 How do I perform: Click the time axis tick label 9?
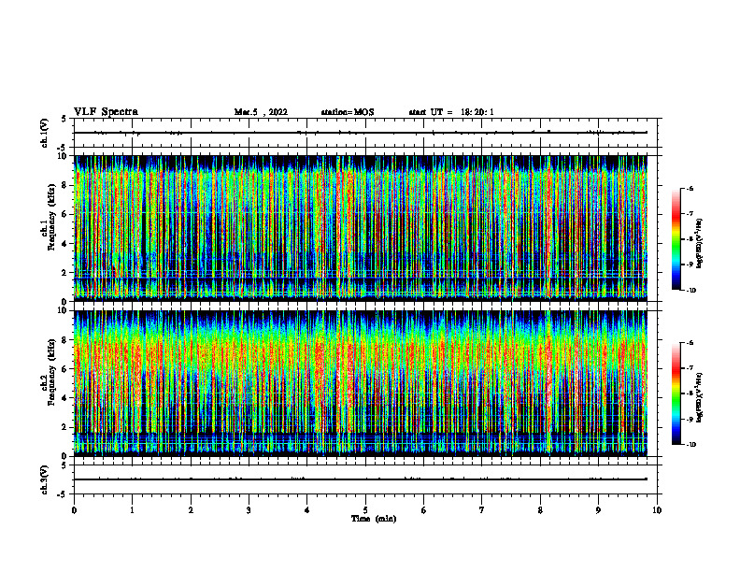(x=598, y=510)
